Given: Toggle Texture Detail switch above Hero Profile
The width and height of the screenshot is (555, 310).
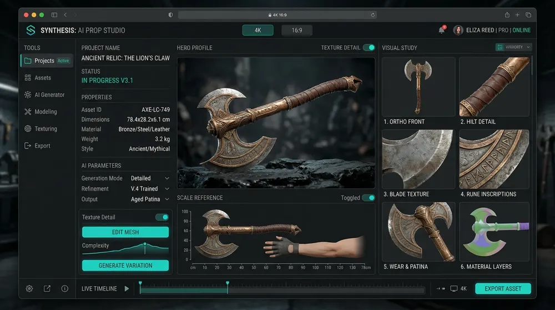Looking at the screenshot, I should pyautogui.click(x=369, y=47).
